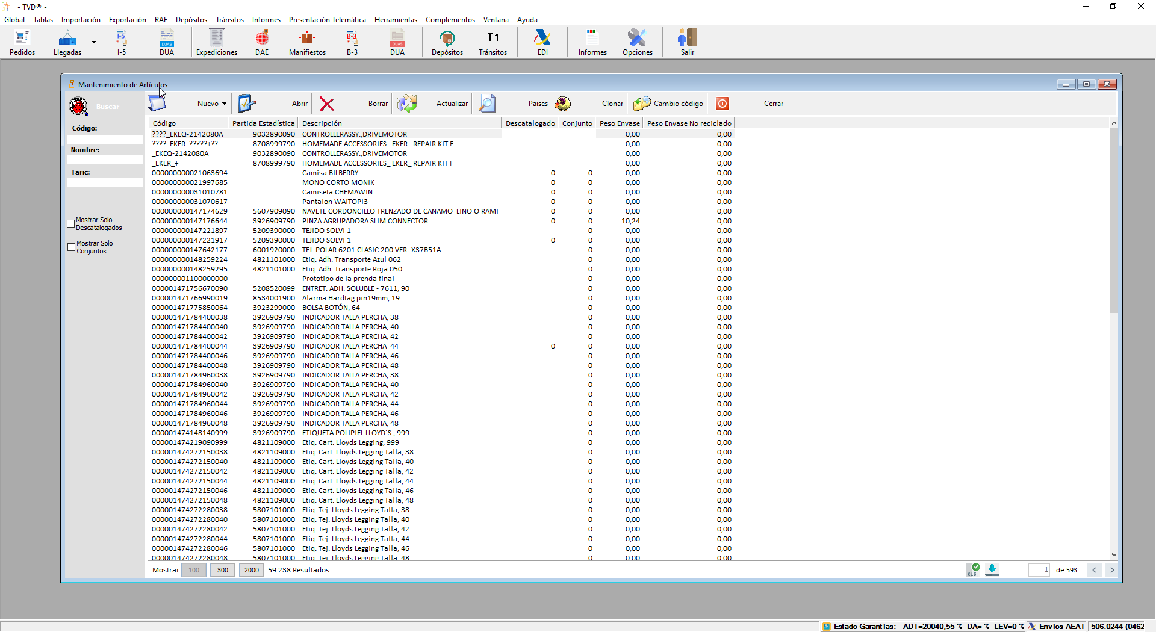The height and width of the screenshot is (632, 1156).
Task: Click the EDI toolbar icon
Action: (x=542, y=42)
